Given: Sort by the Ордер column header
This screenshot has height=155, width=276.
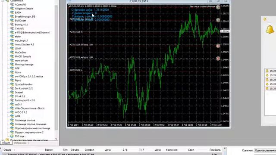Looking at the screenshot, I should (7, 150).
